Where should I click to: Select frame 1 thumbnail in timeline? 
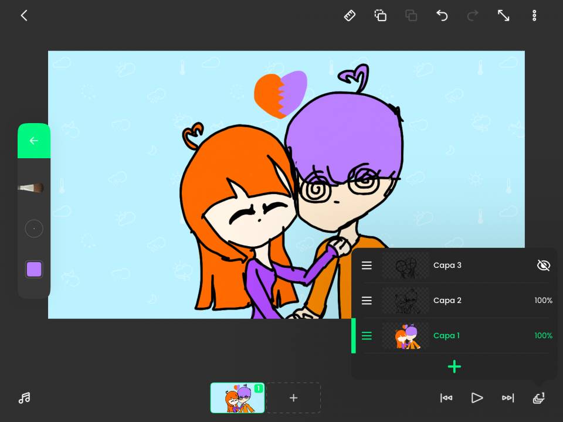tap(237, 398)
